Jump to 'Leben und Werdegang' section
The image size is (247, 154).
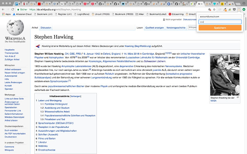50,100
